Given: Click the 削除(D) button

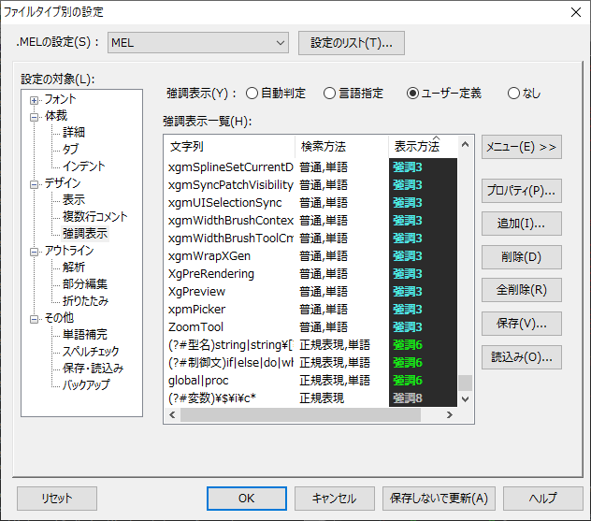Looking at the screenshot, I should point(522,257).
